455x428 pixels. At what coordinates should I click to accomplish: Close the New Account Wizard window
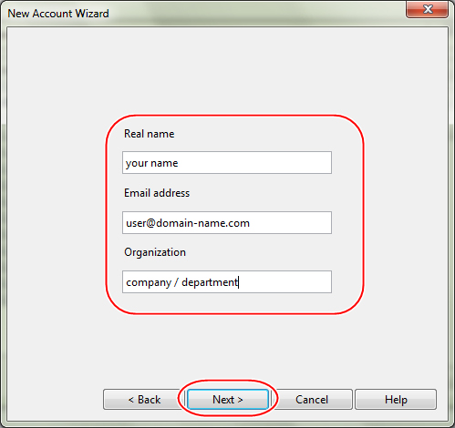[427, 9]
